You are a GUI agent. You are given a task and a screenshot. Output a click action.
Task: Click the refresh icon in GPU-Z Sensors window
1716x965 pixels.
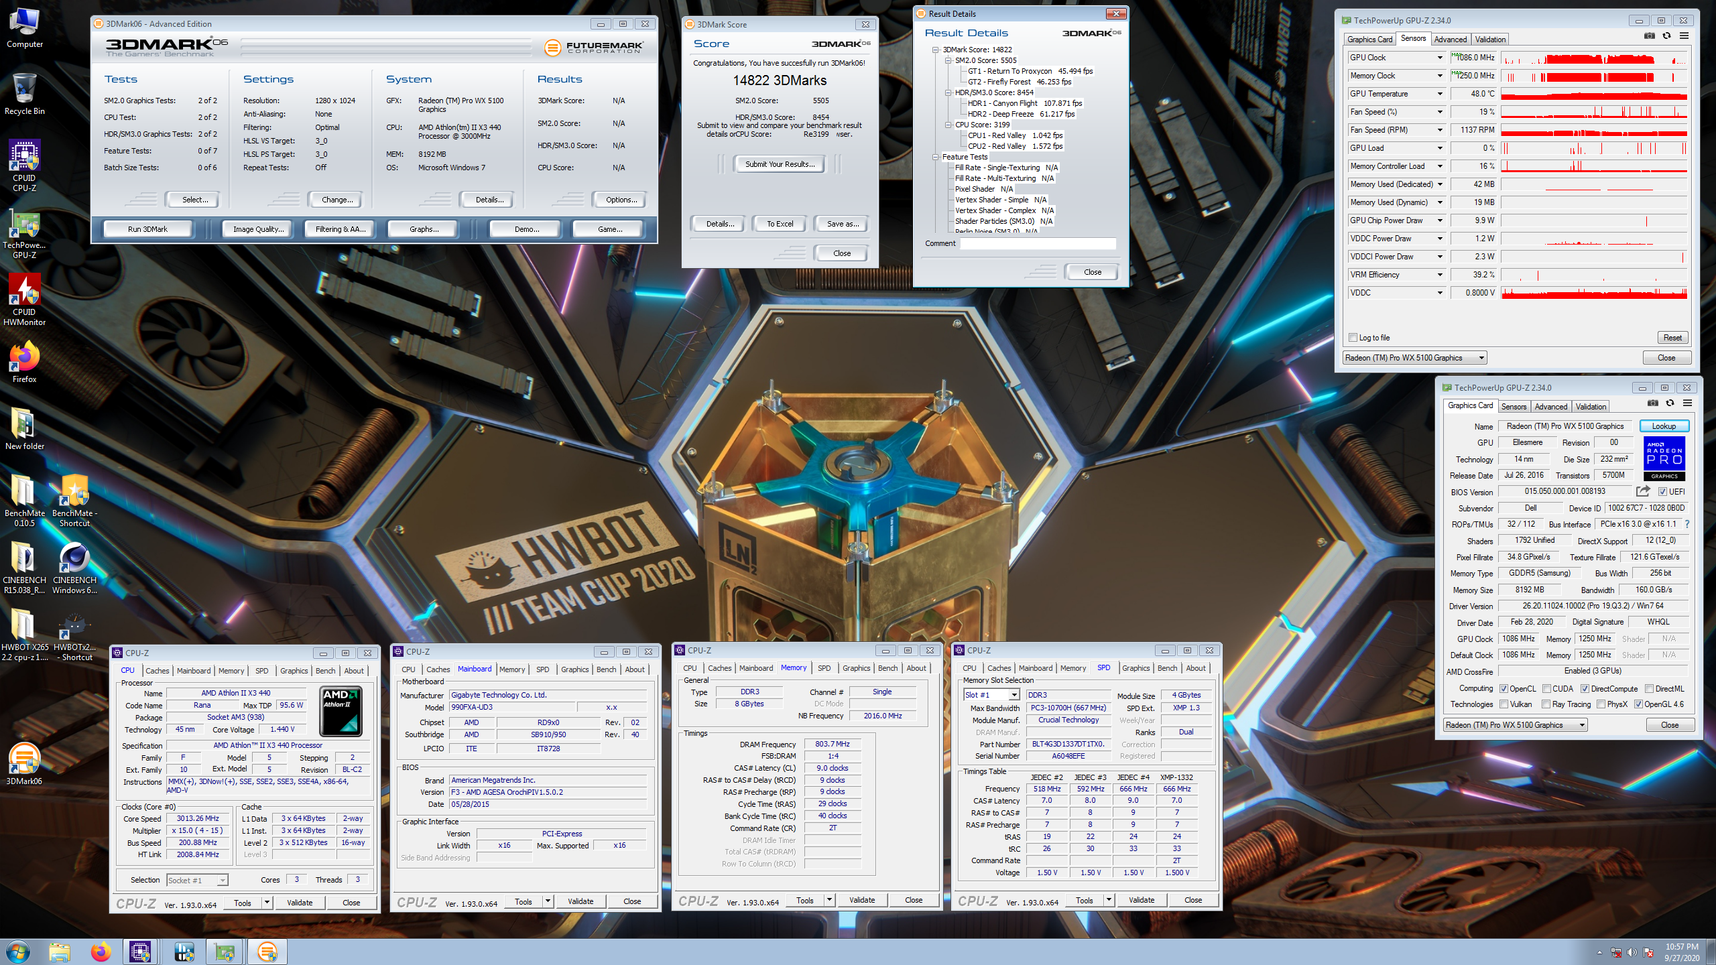tap(1667, 36)
